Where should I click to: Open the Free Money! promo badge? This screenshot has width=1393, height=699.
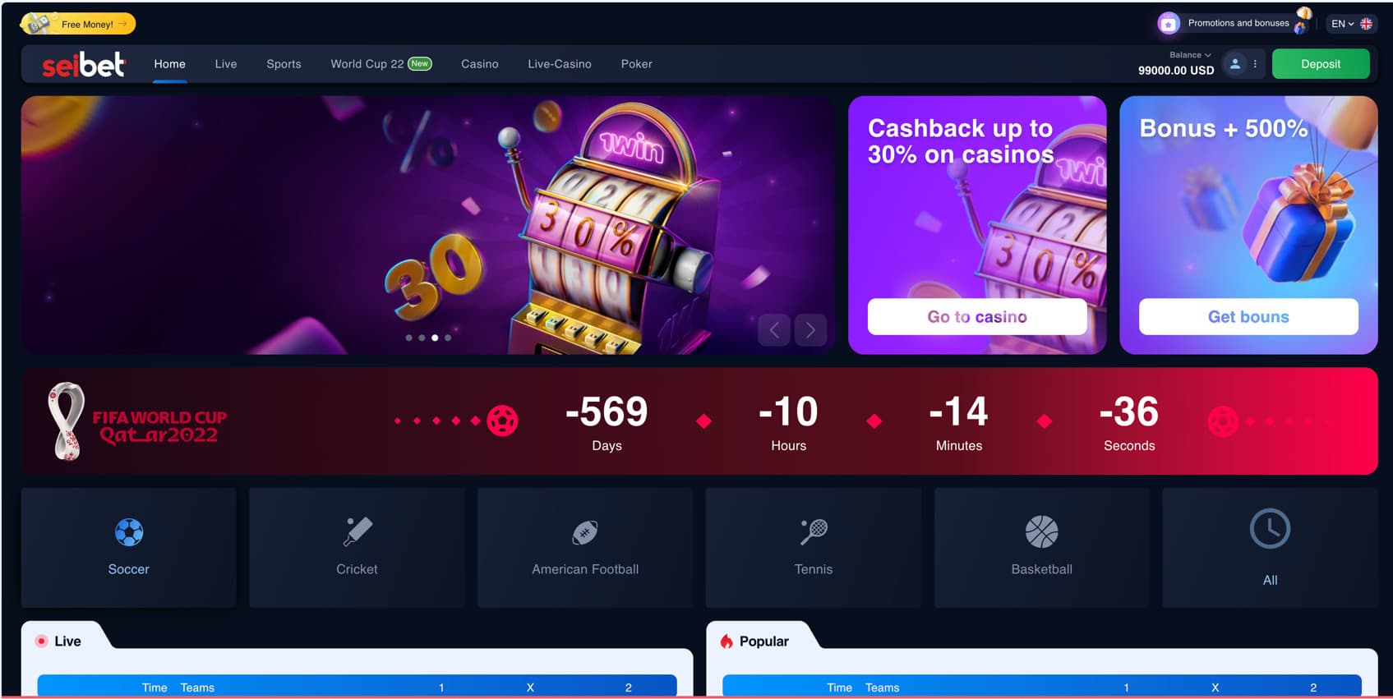78,24
